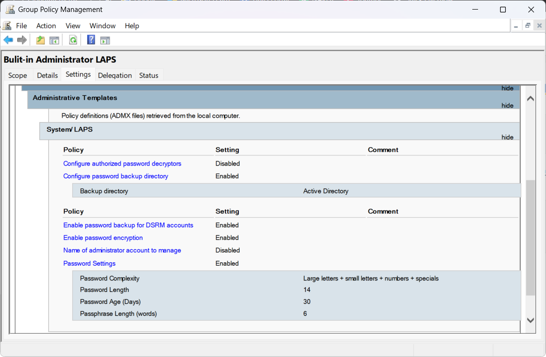Click the System/LAPS section header
This screenshot has width=546, height=357.
point(279,131)
